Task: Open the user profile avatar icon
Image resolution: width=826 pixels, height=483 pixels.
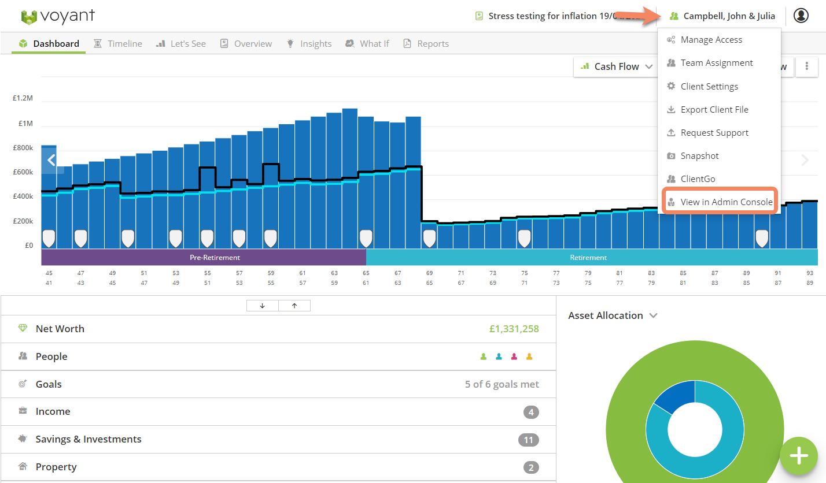Action: click(x=801, y=16)
